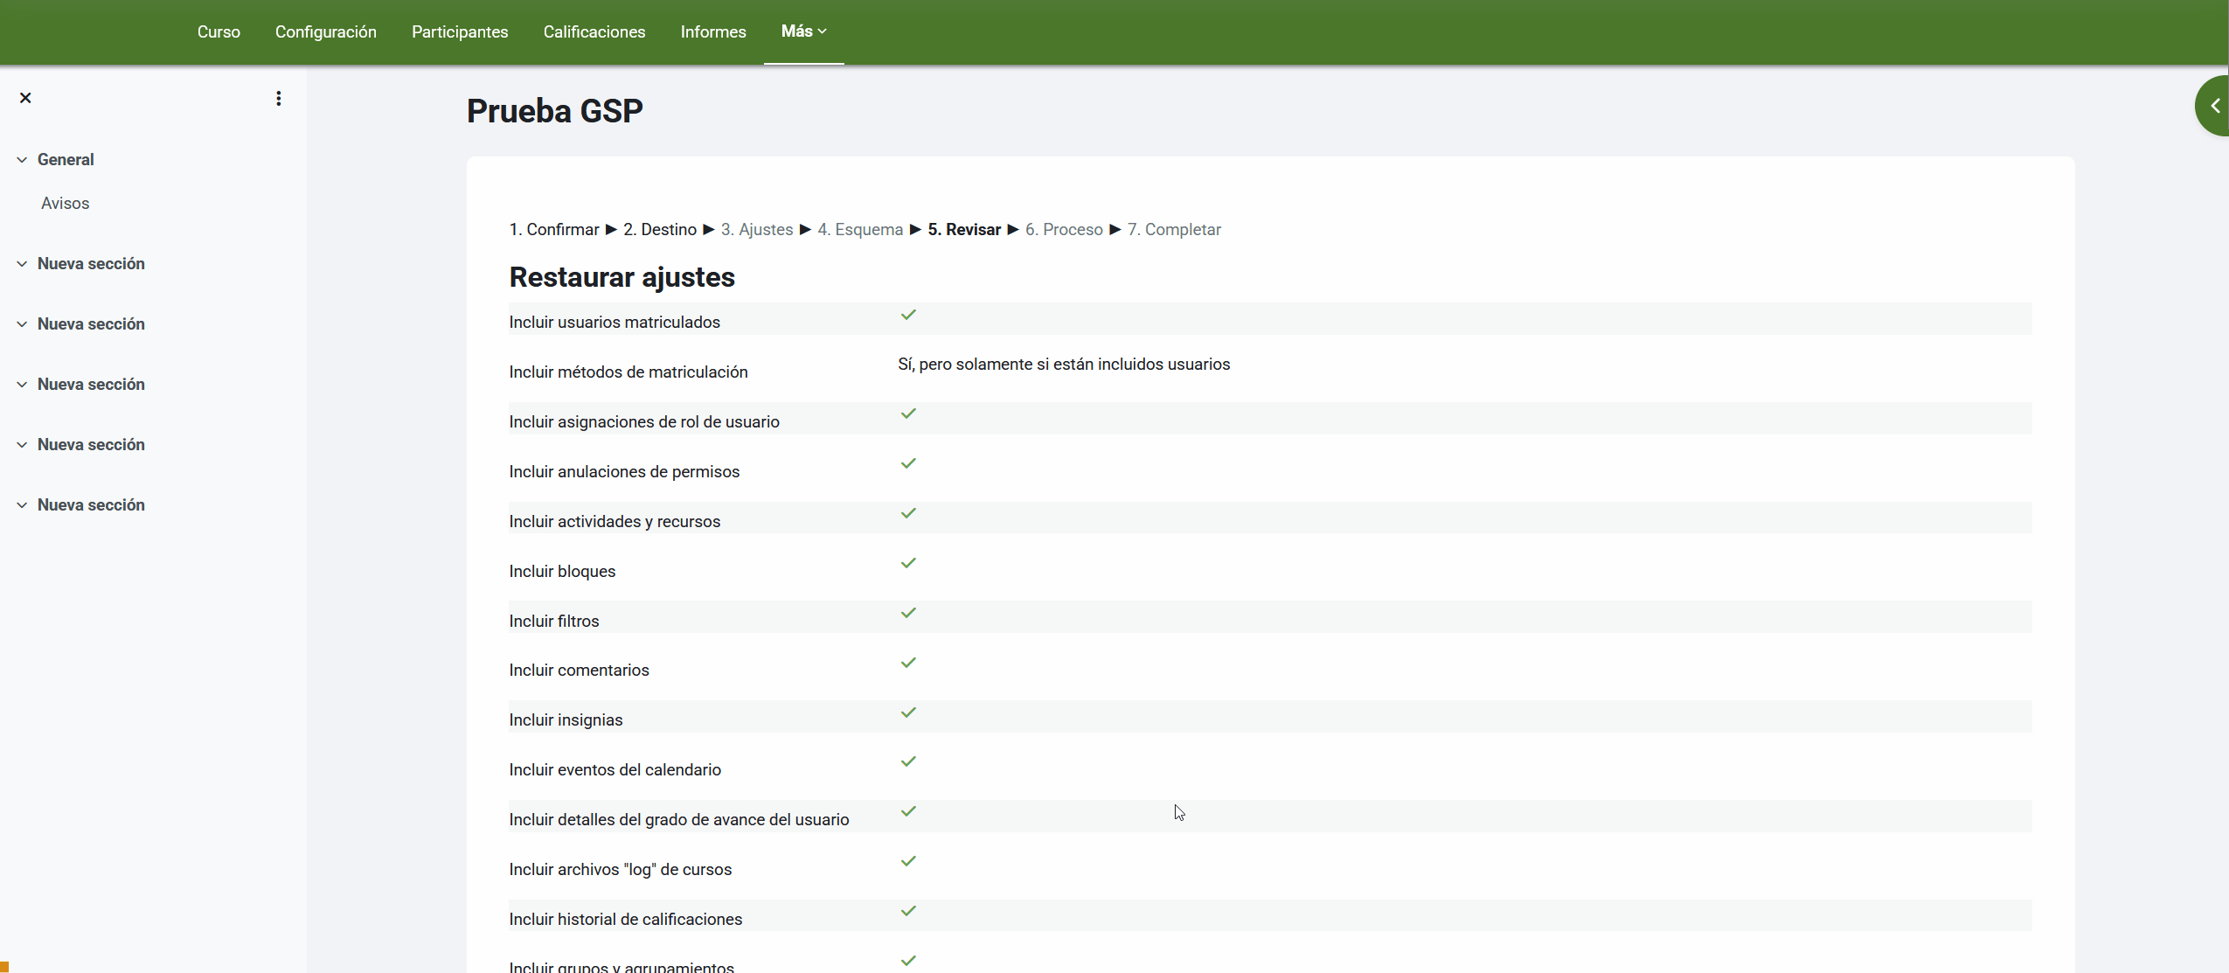The height and width of the screenshot is (973, 2229).
Task: Open the right block drawer arrow
Action: (x=2214, y=106)
